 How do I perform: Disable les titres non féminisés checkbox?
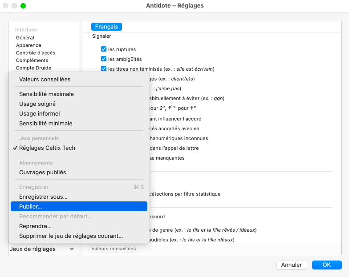tap(104, 69)
